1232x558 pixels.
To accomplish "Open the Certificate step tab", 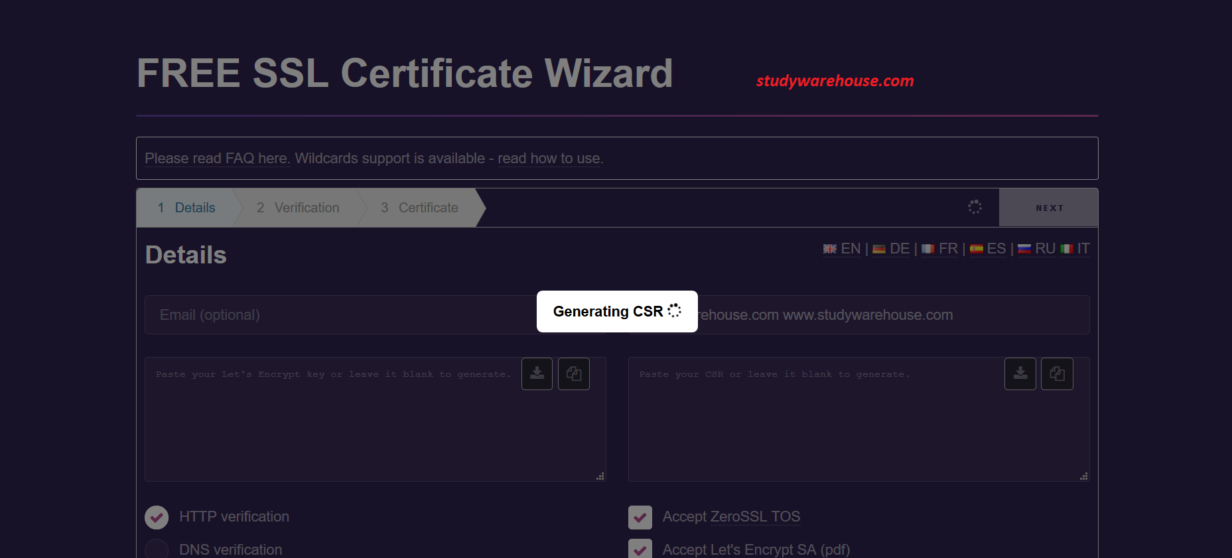I will 419,208.
